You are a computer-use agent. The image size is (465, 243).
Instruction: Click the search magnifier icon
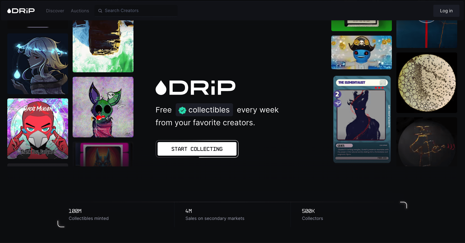click(100, 11)
